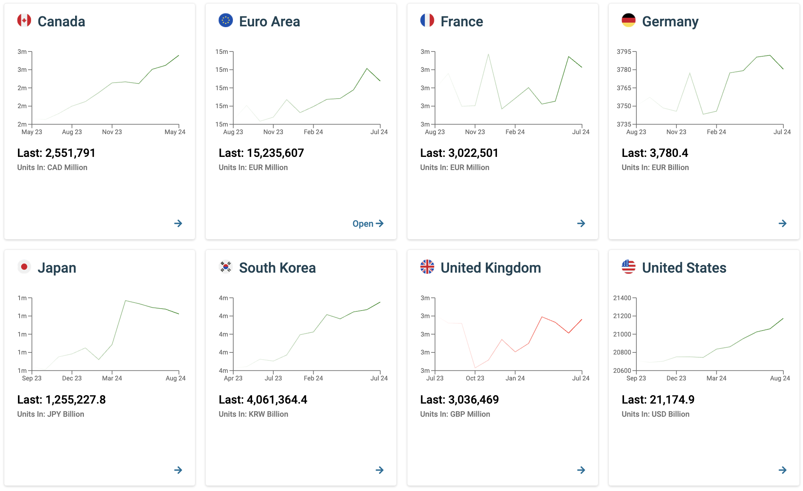This screenshot has height=491, width=803.
Task: Click the Germany flag icon
Action: [x=628, y=20]
